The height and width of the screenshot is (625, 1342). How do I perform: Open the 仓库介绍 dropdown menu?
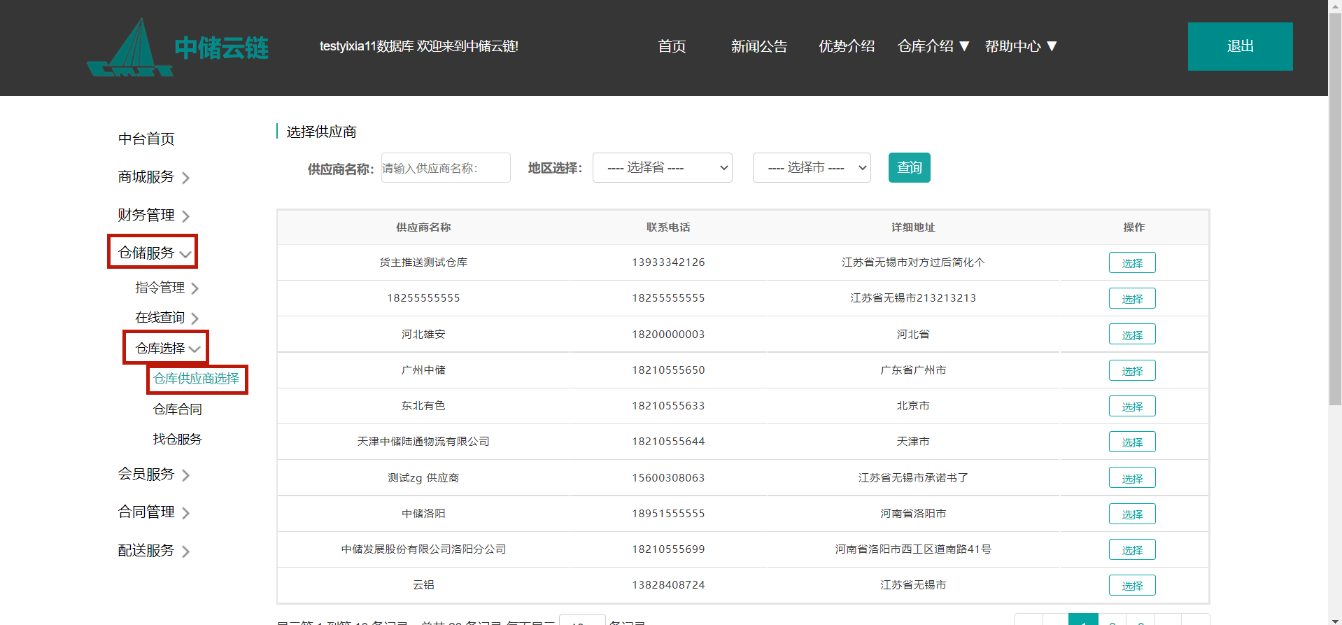(x=933, y=46)
